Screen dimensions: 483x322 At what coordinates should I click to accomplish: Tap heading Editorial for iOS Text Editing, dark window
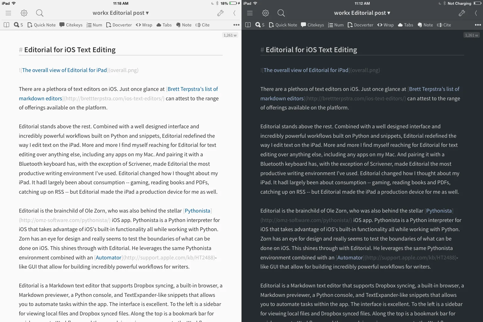(311, 50)
